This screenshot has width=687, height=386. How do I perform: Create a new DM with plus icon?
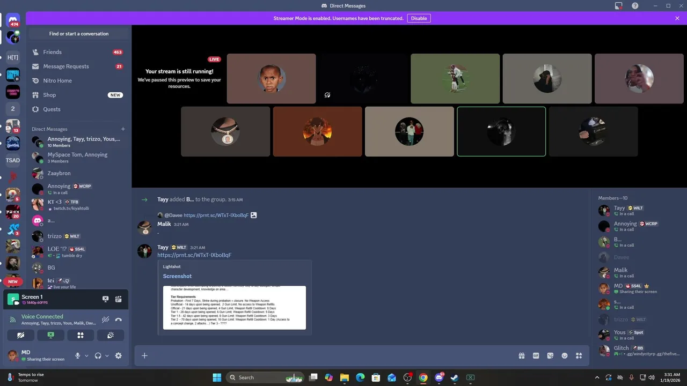point(123,129)
